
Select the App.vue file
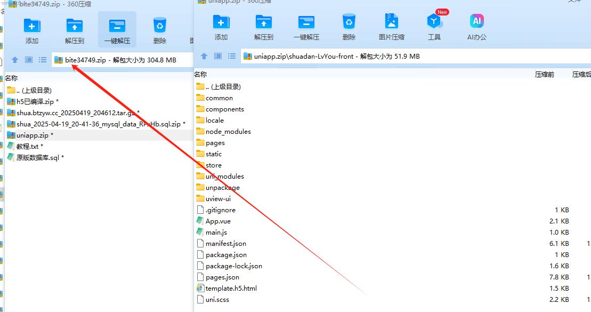click(218, 221)
